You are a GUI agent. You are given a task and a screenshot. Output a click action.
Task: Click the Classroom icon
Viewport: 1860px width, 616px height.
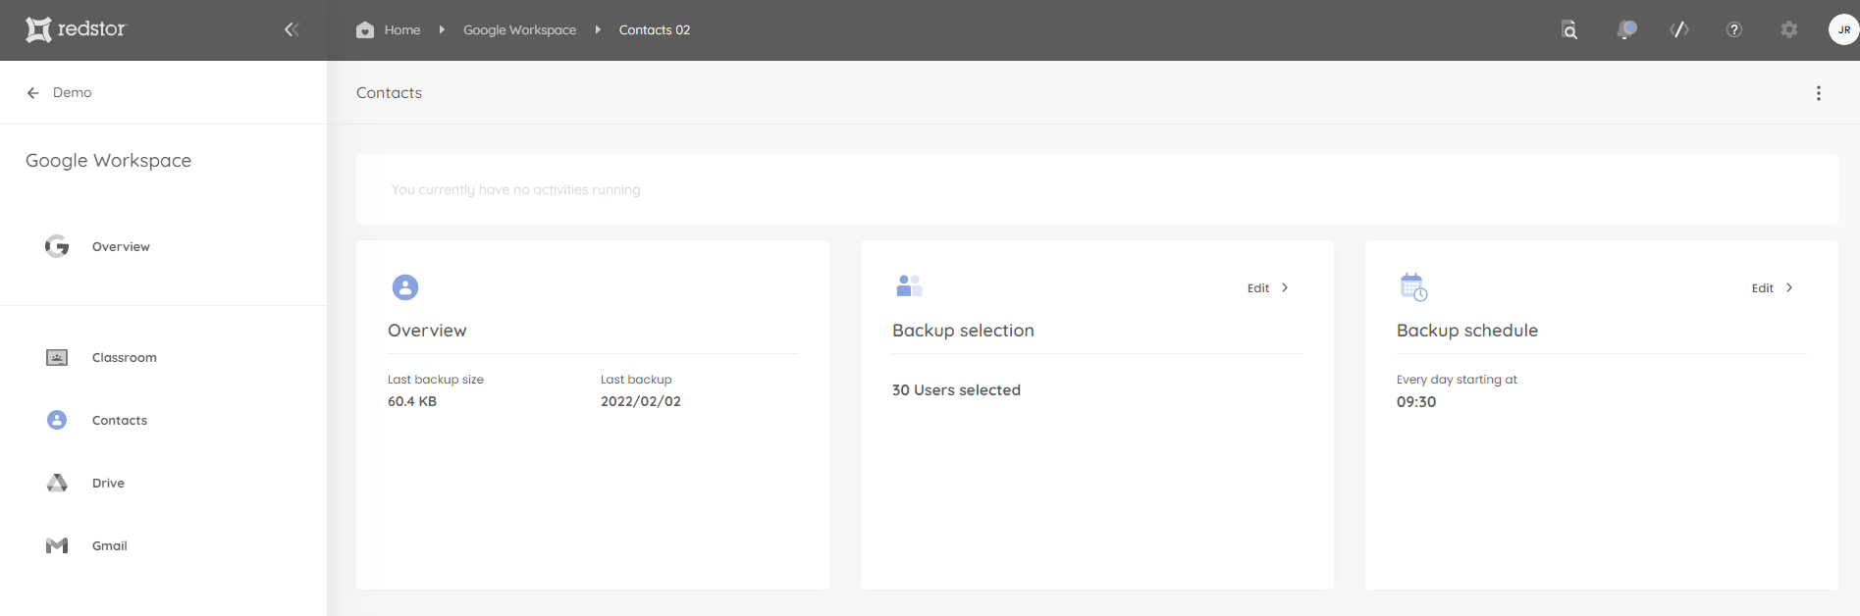point(57,358)
